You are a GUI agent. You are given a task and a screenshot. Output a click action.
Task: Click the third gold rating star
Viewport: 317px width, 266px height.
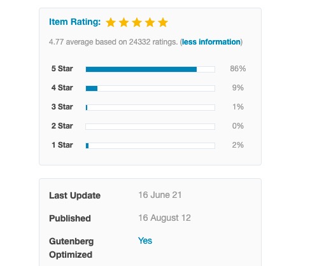(137, 22)
